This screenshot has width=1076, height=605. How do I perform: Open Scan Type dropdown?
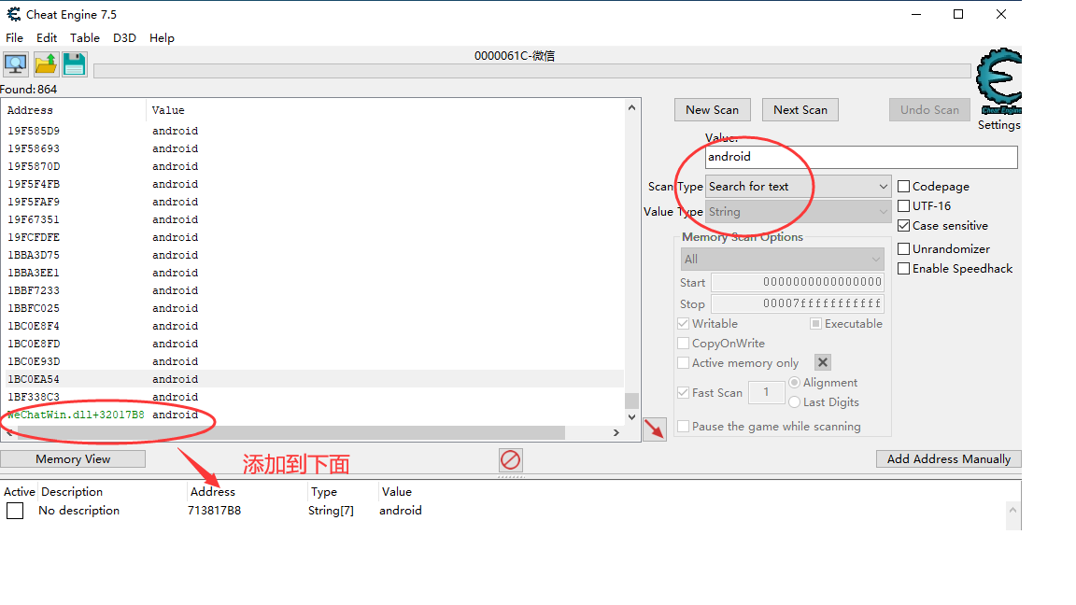click(798, 186)
